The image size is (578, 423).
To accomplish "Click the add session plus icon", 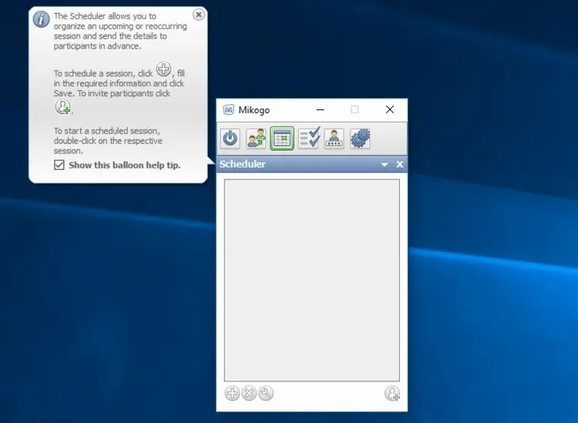I will tap(232, 394).
